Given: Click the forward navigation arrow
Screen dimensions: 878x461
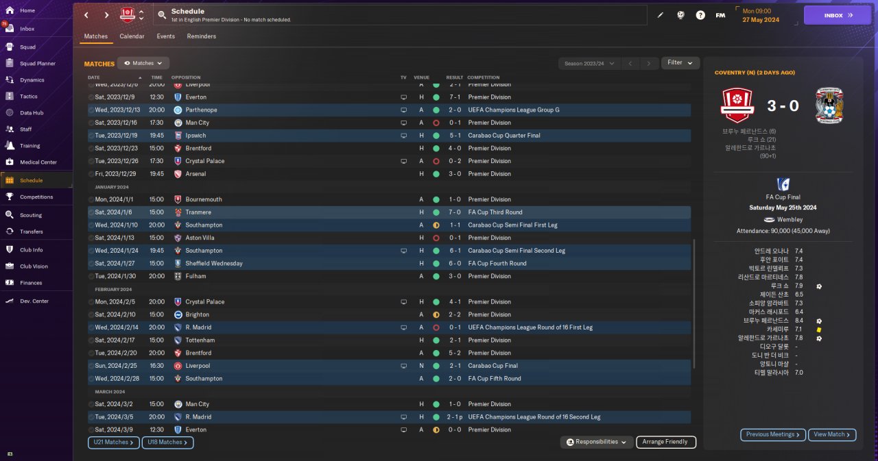Looking at the screenshot, I should [106, 15].
